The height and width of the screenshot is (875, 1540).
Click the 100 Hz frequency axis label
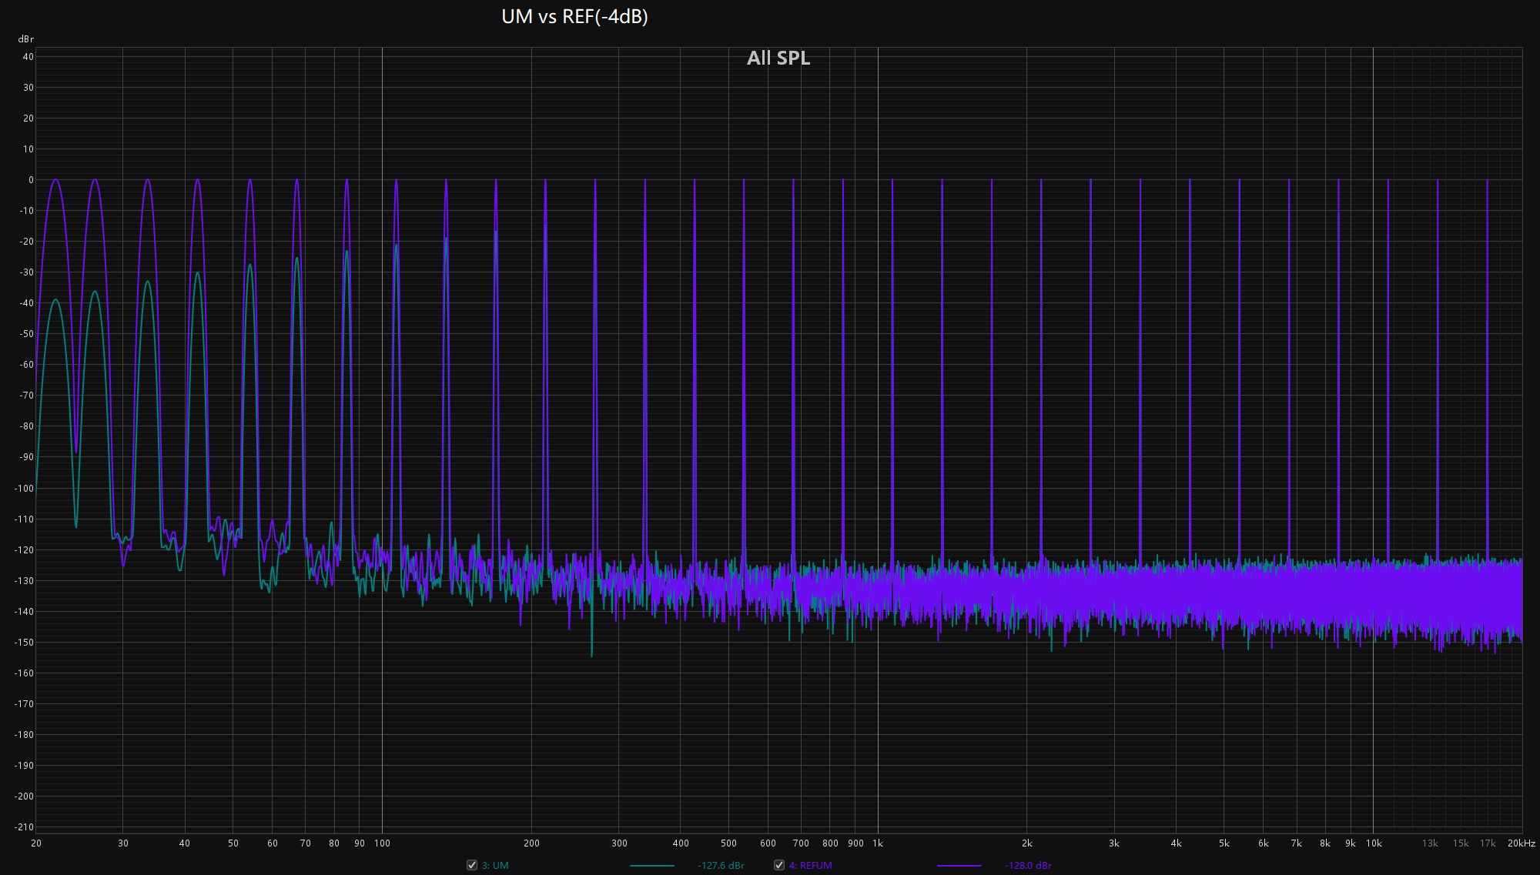(x=382, y=843)
